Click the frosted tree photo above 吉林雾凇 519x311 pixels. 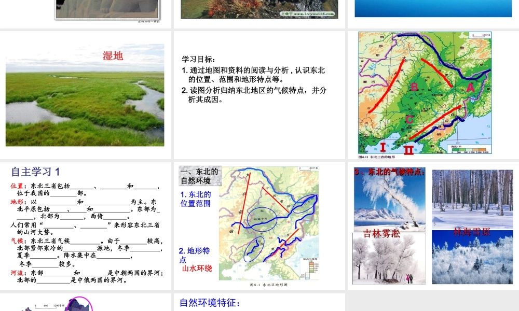[x=390, y=200]
